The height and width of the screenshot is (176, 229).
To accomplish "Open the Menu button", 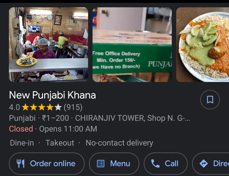I will (114, 163).
